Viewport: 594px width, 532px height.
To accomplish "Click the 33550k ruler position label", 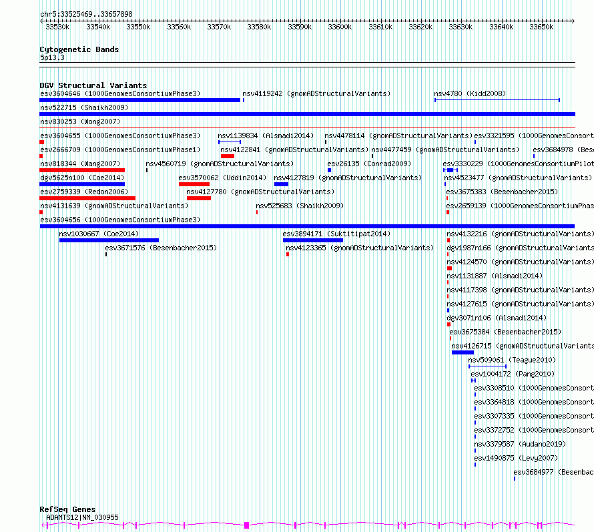I will (138, 27).
